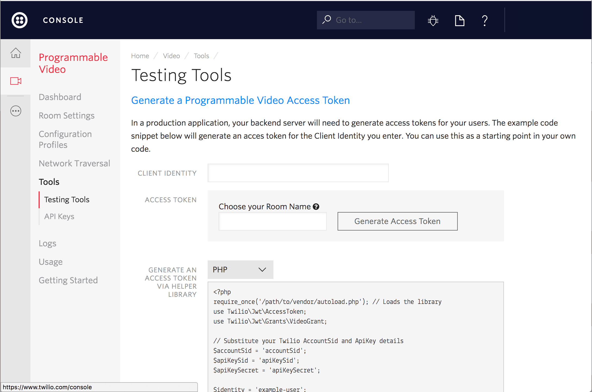Open the PHP language dropdown

pyautogui.click(x=240, y=270)
